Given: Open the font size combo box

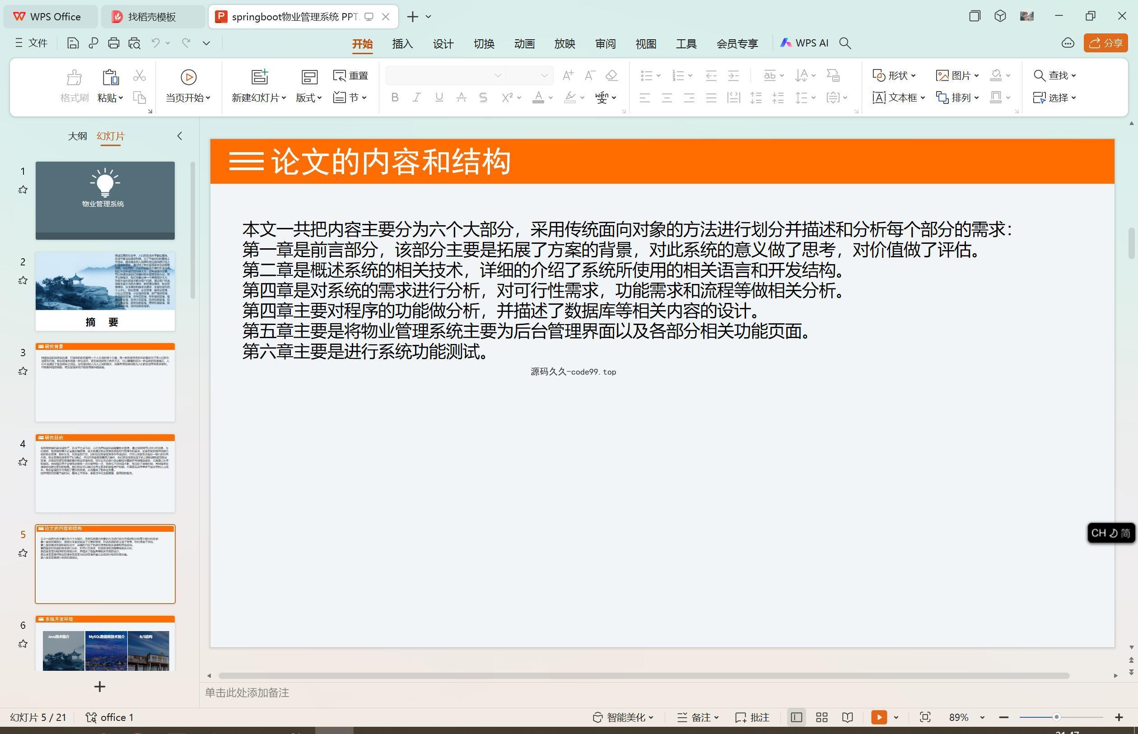Looking at the screenshot, I should click(529, 75).
